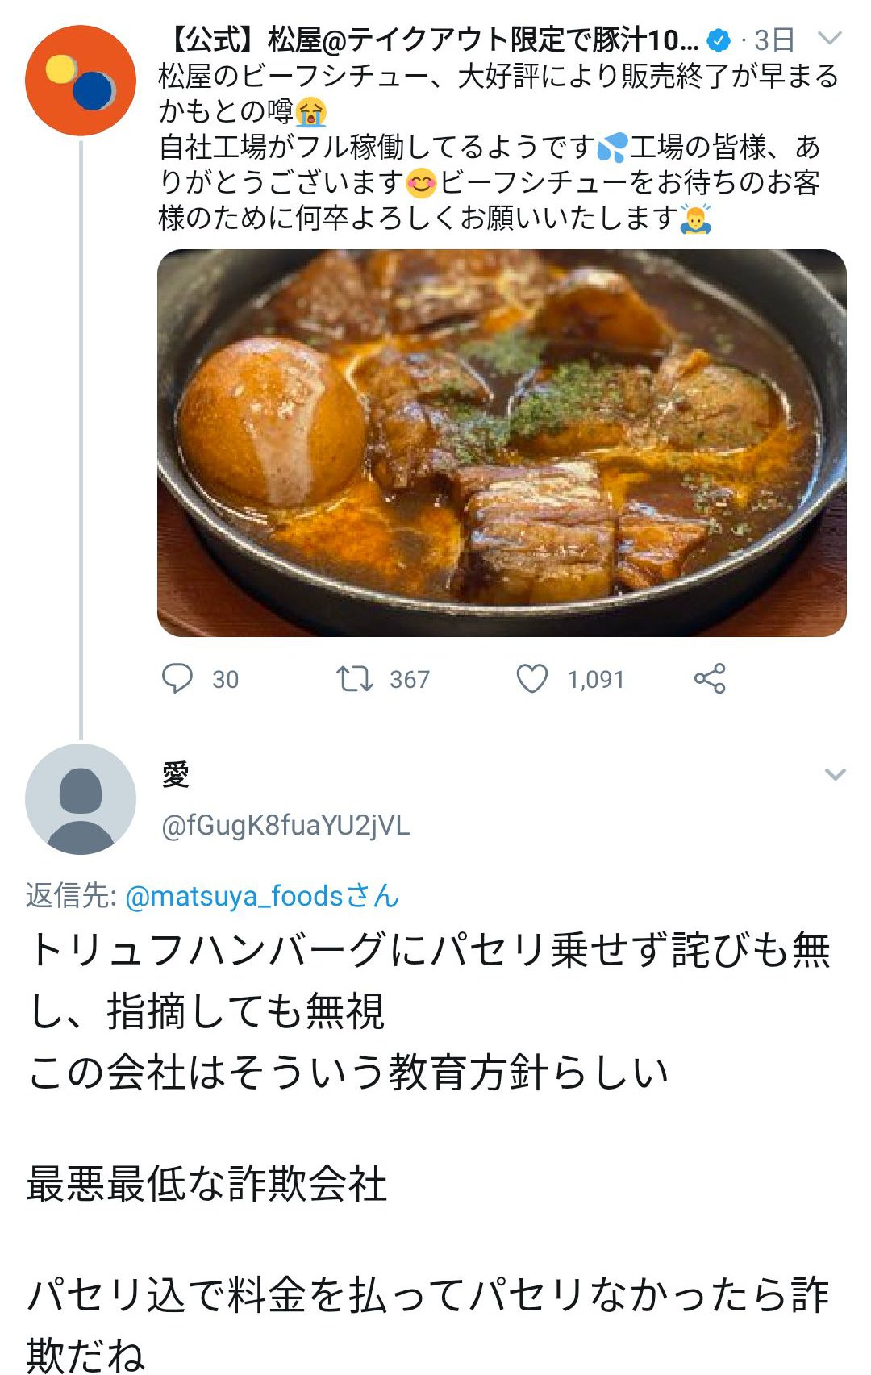Click the 367 retweet count
The width and height of the screenshot is (871, 1375).
(x=410, y=680)
